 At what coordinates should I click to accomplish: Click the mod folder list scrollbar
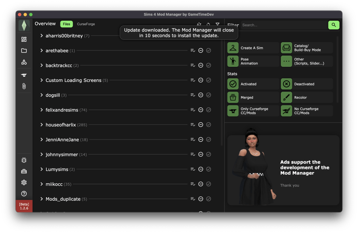point(221,91)
